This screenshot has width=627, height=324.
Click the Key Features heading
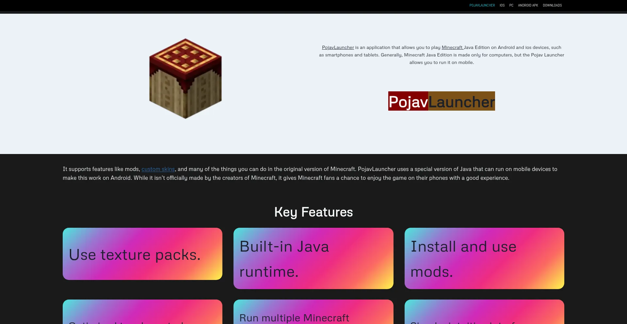coord(313,212)
